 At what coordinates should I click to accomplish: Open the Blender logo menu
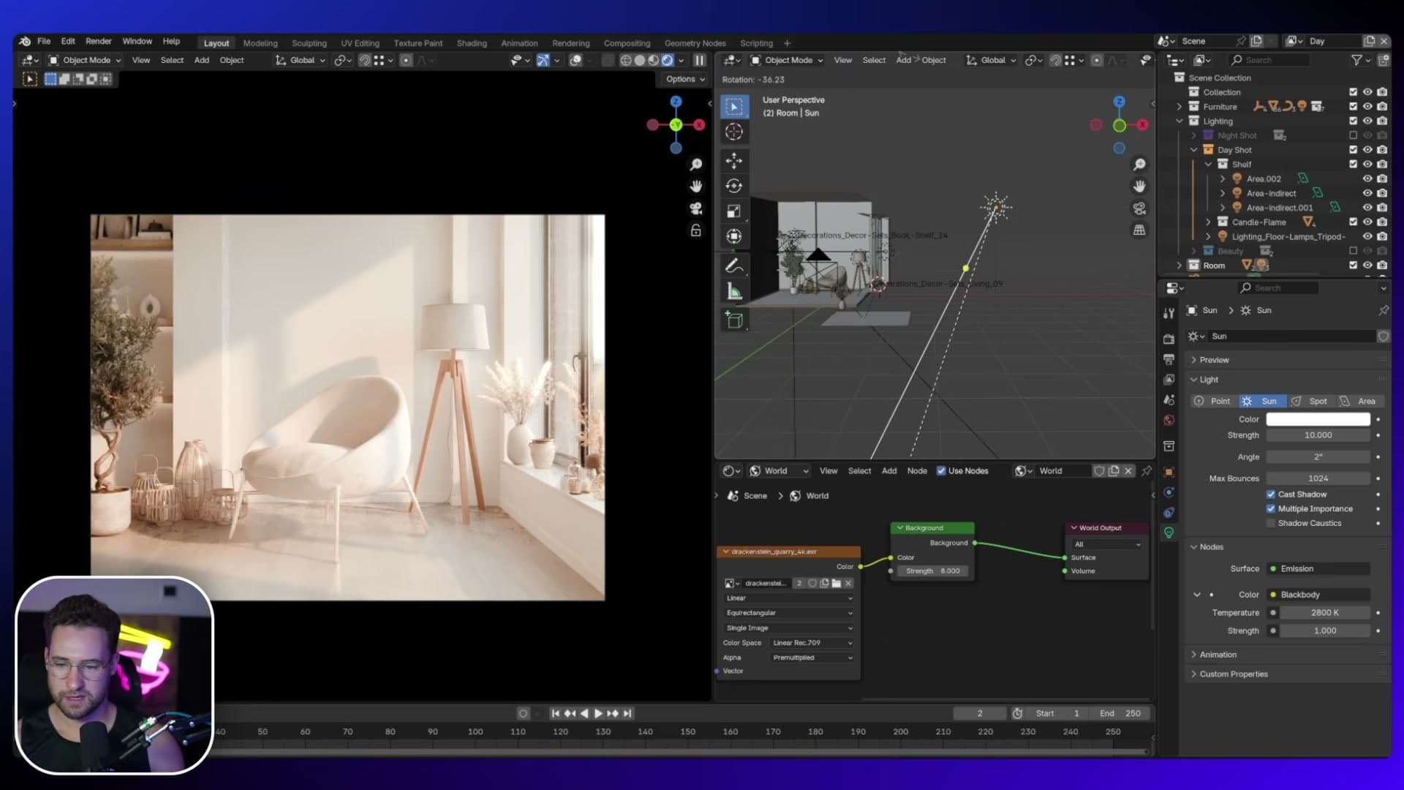pos(25,41)
